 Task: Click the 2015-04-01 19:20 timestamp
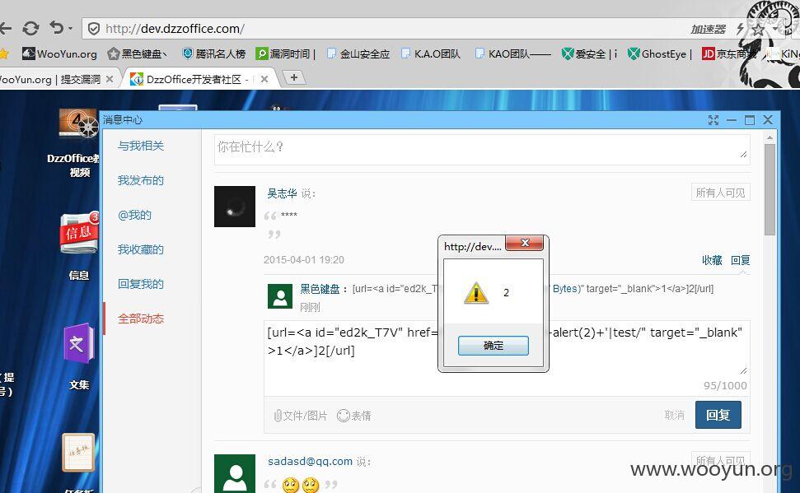pos(304,260)
